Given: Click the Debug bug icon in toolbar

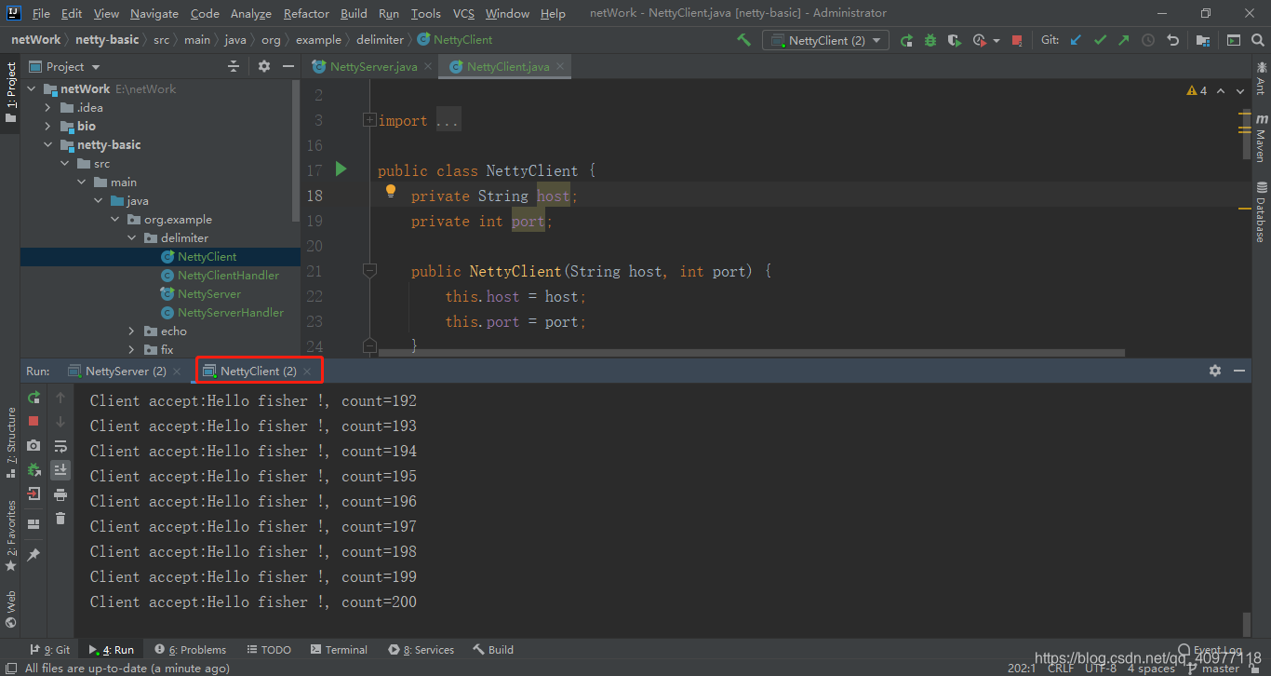Looking at the screenshot, I should [x=930, y=40].
